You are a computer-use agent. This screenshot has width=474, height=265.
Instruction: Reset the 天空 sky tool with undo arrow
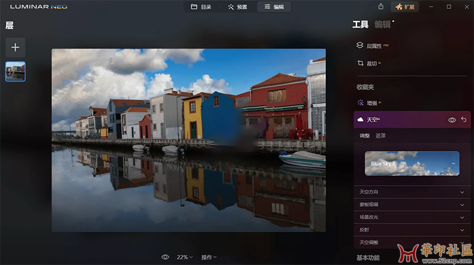(464, 120)
